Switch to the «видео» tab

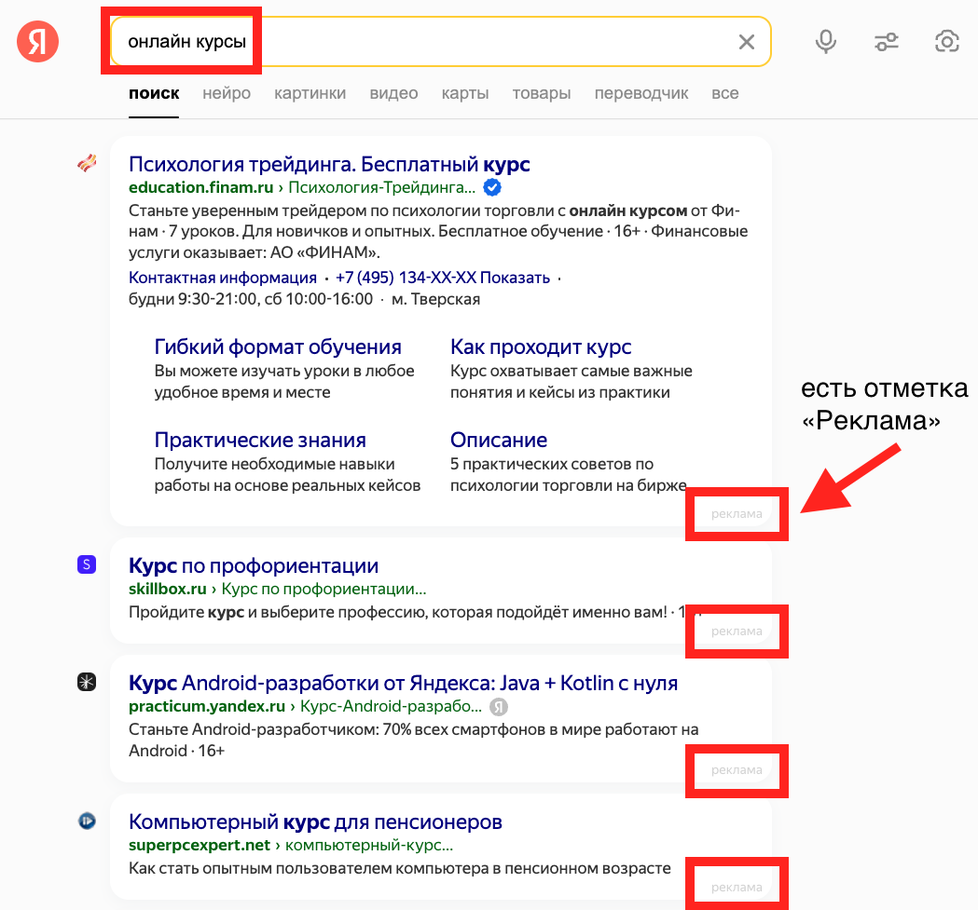pos(393,93)
